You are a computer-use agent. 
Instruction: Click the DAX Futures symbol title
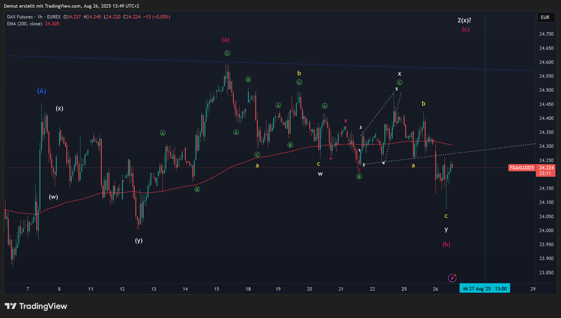coord(20,17)
